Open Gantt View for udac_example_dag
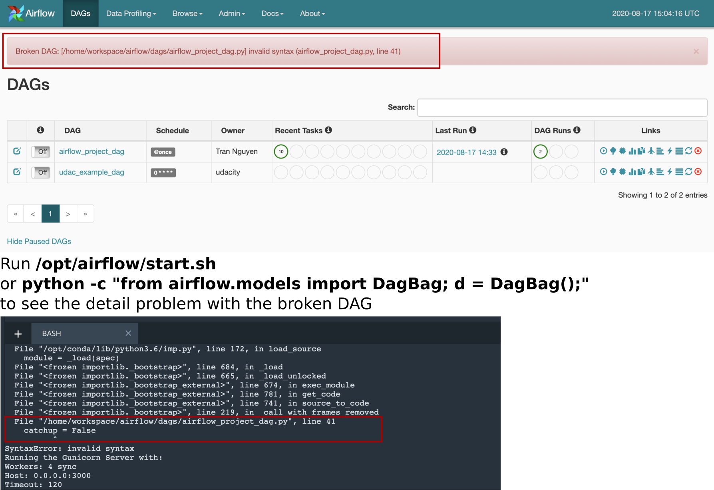Image resolution: width=714 pixels, height=490 pixels. tap(660, 172)
